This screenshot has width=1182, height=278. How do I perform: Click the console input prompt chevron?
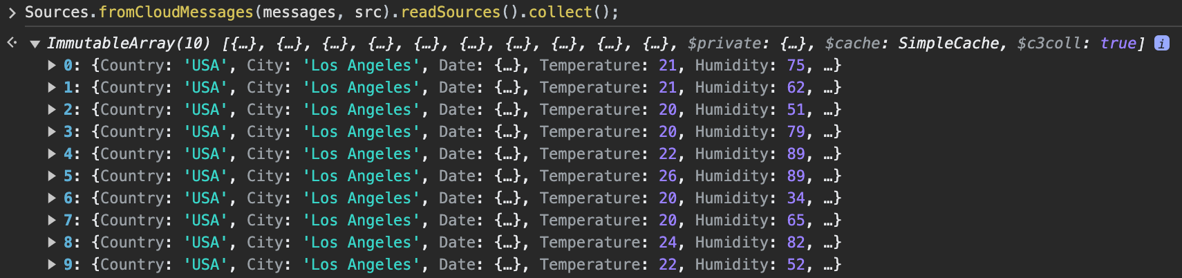point(12,12)
